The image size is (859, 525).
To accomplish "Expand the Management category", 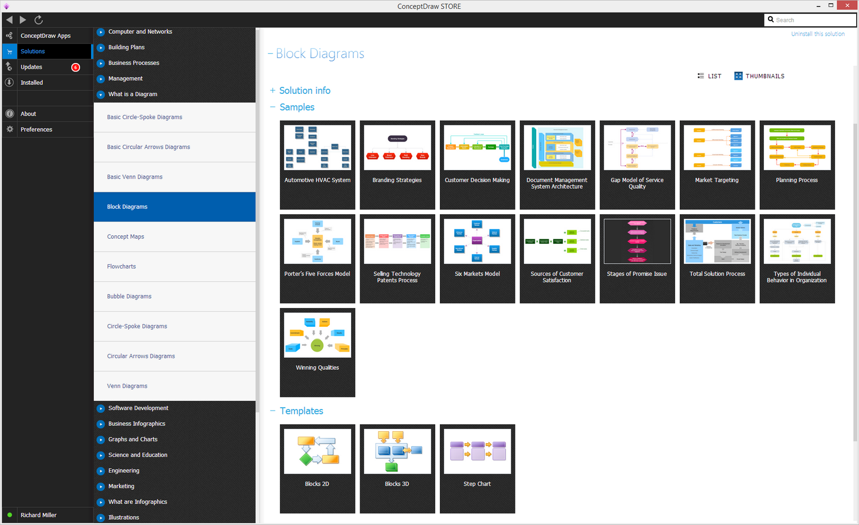I will coord(101,79).
